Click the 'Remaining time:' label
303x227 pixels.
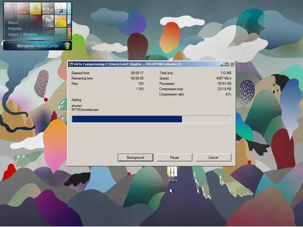pyautogui.click(x=83, y=78)
